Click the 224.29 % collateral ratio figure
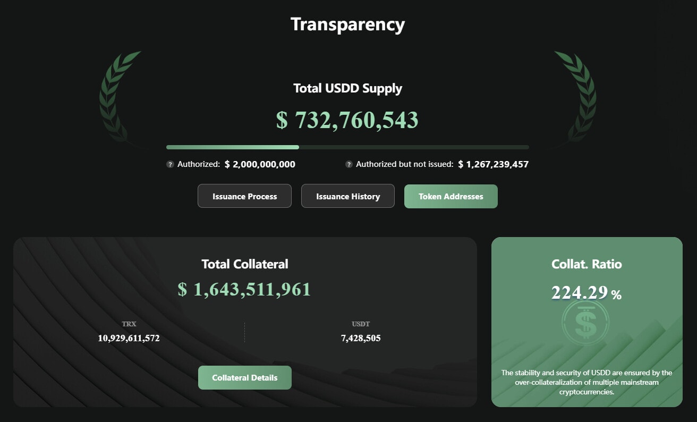 (586, 293)
